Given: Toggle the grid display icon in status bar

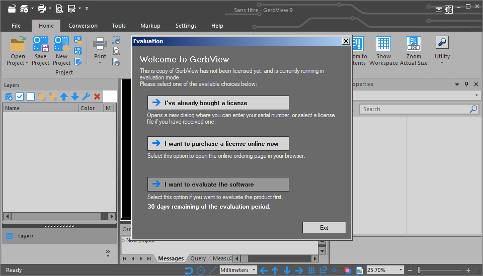Looking at the screenshot, I should tap(311, 270).
